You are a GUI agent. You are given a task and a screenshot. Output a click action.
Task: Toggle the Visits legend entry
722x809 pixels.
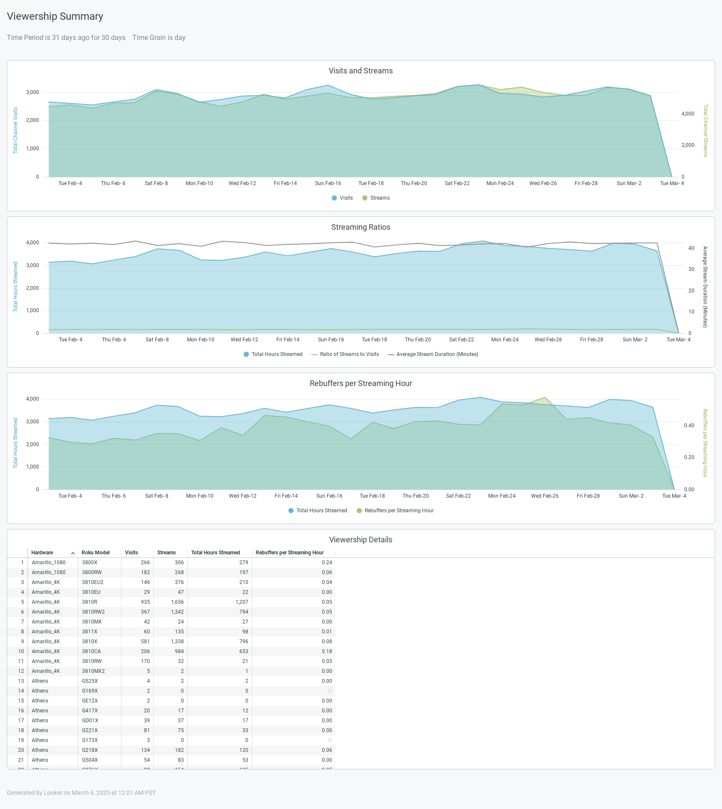342,198
